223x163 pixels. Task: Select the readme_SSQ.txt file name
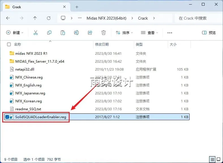[x=28, y=109]
